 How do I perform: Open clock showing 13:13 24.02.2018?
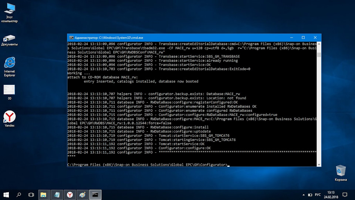coord(331,195)
